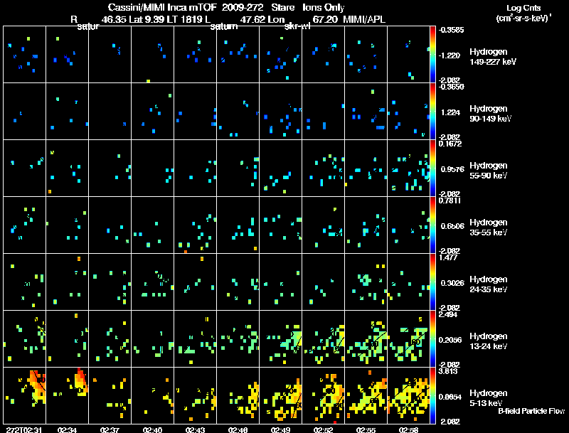Image resolution: width=569 pixels, height=433 pixels.
Task: Click the colorbar value 0.2056
Action: click(450, 340)
